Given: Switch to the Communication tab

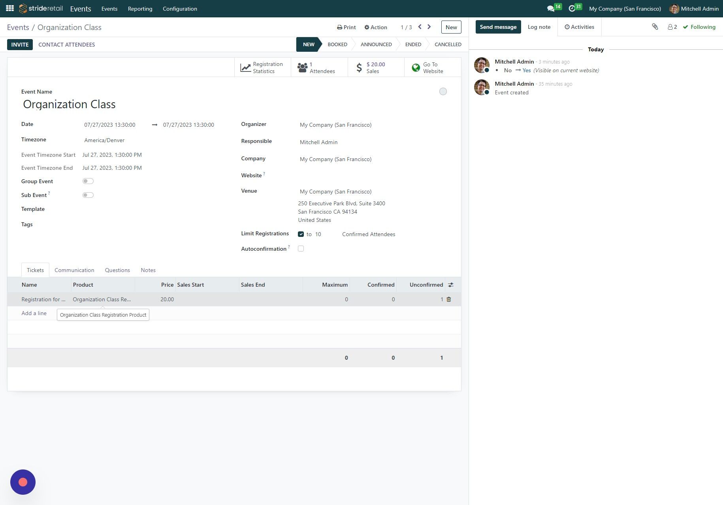Looking at the screenshot, I should click(x=74, y=270).
